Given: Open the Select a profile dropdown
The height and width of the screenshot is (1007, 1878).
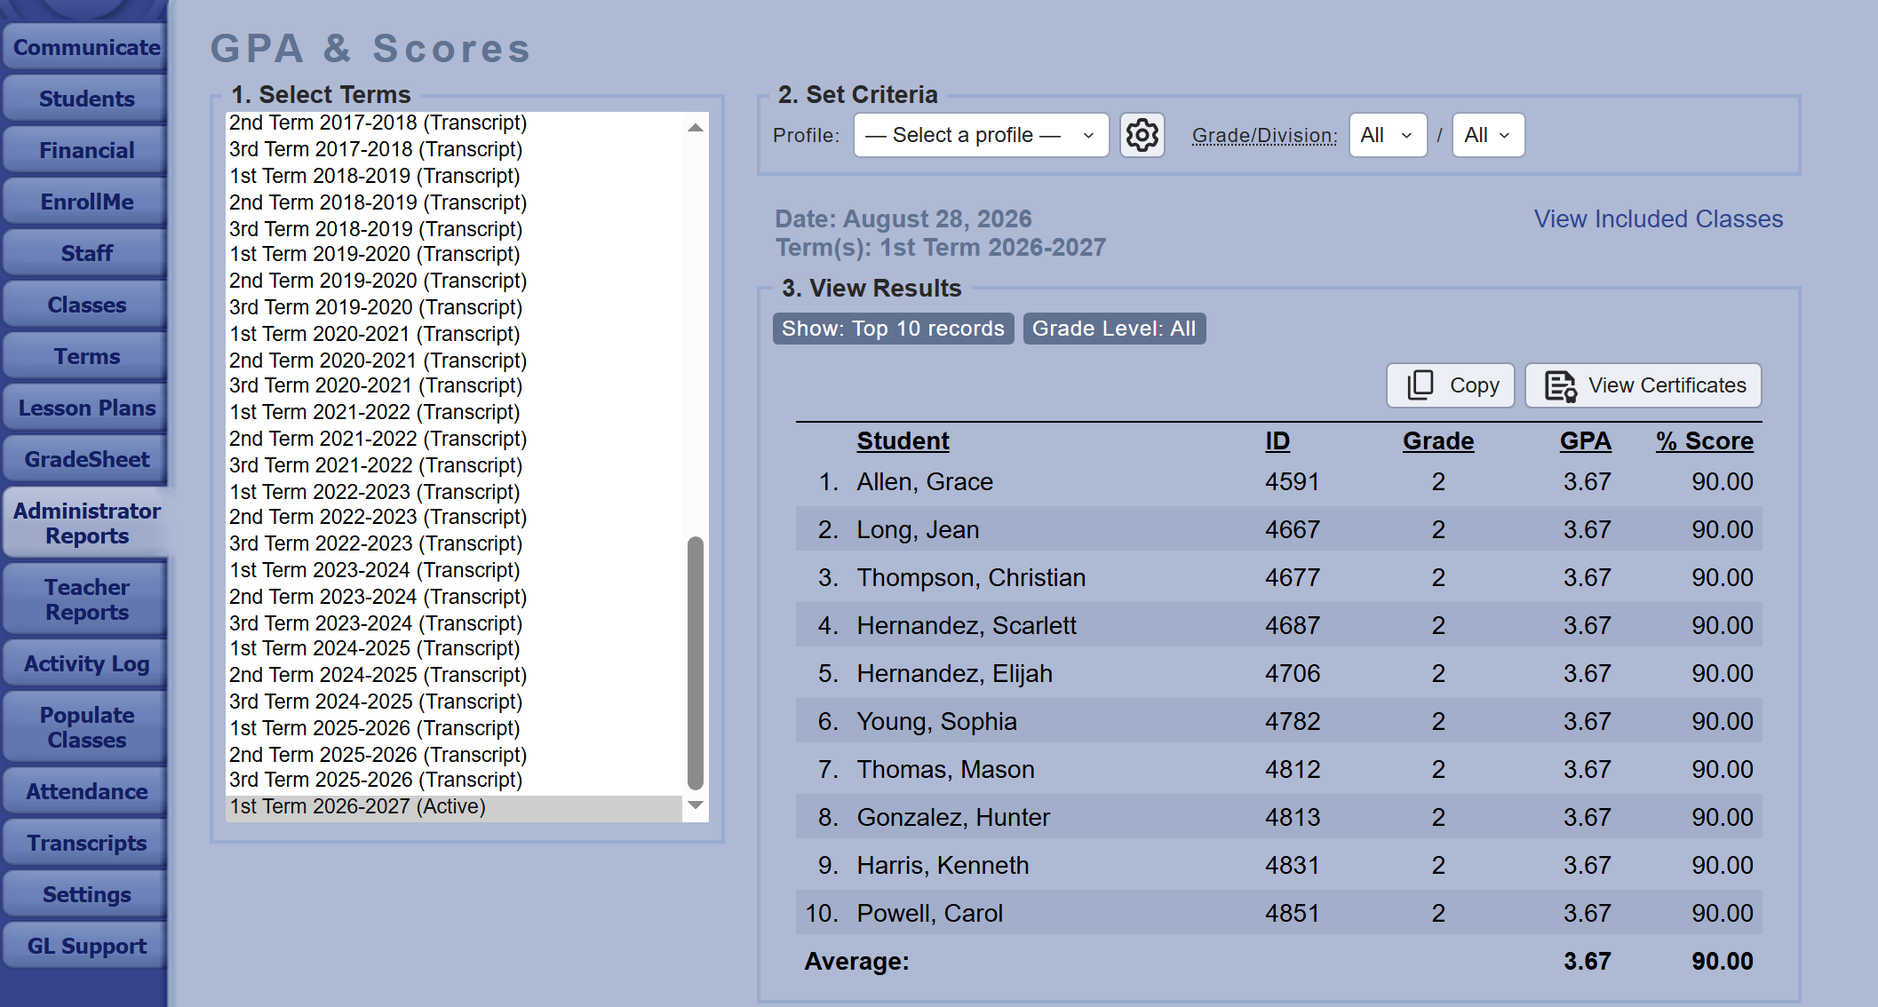Looking at the screenshot, I should pos(981,135).
